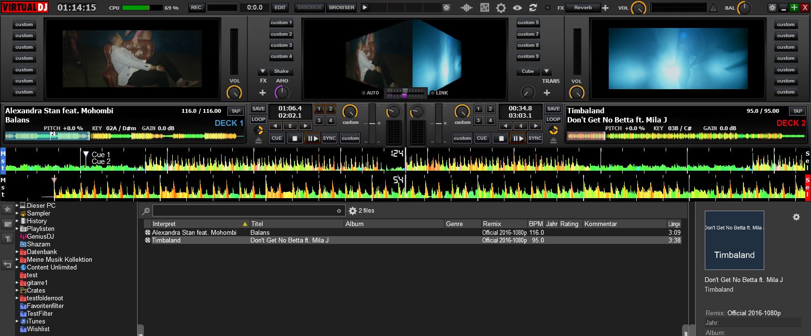811x336 pixels.
Task: Expand Content Unlimited tree node
Action: coord(17,267)
